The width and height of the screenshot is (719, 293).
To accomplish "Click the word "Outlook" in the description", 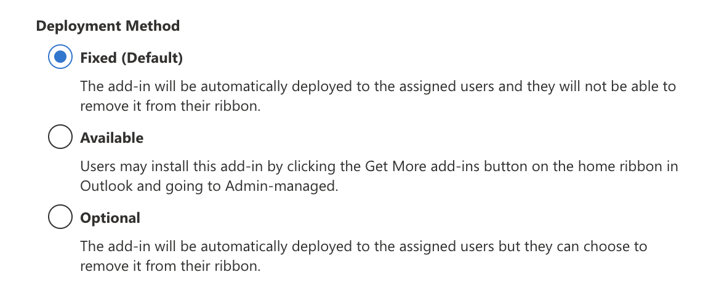I will 104,186.
